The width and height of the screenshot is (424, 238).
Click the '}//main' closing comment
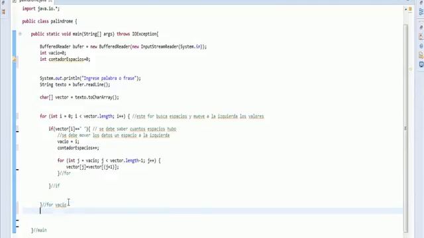(39, 230)
